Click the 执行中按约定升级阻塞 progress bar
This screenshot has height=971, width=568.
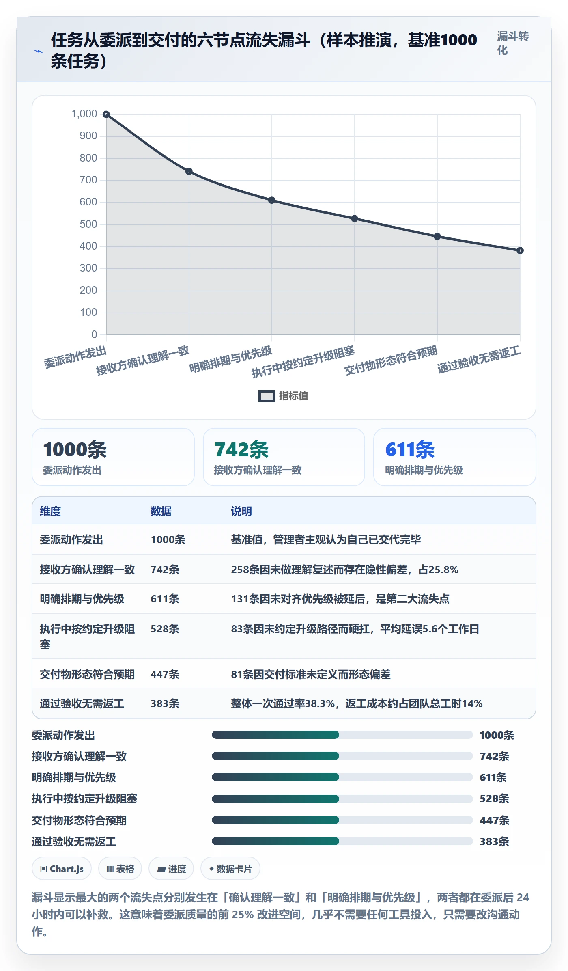342,798
